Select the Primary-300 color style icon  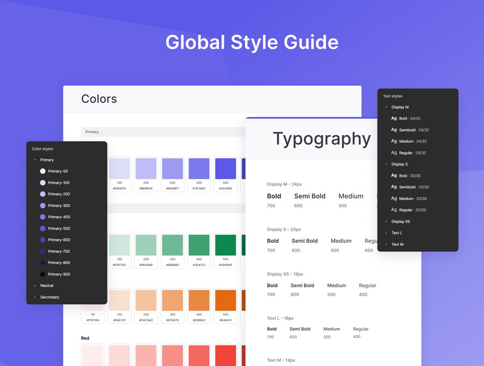tap(42, 205)
